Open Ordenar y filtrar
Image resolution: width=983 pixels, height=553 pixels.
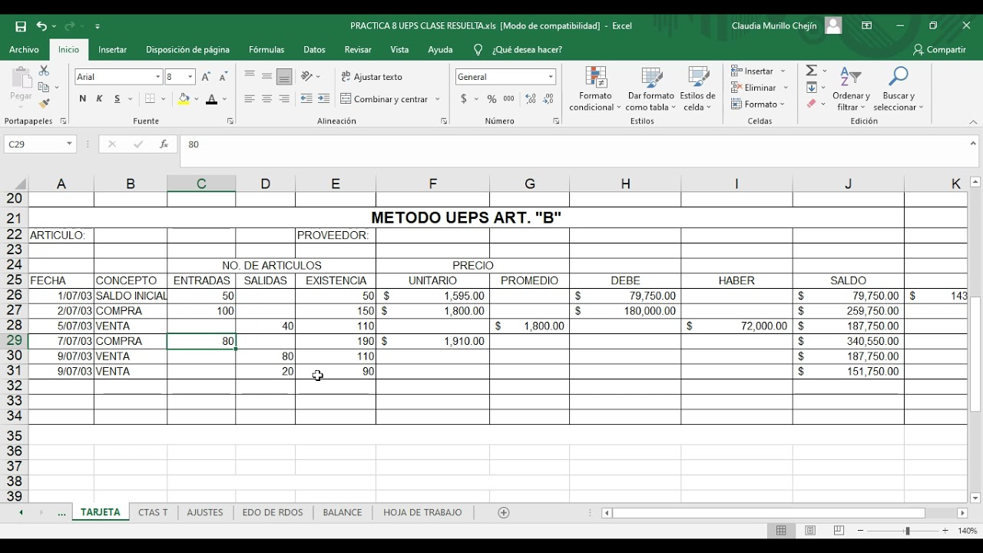[x=851, y=89]
